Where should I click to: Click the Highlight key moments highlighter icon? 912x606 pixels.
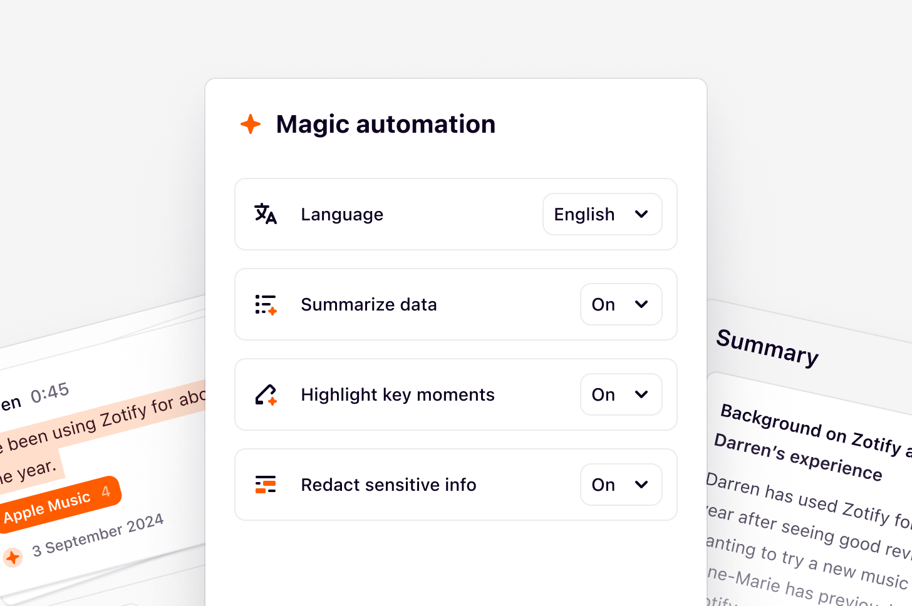(x=266, y=394)
